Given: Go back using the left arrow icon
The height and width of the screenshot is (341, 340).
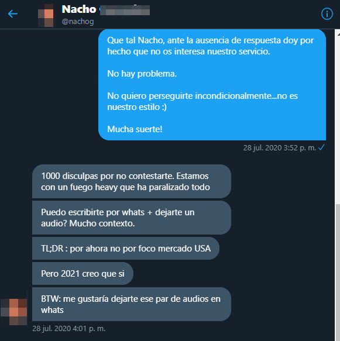Looking at the screenshot, I should [13, 14].
